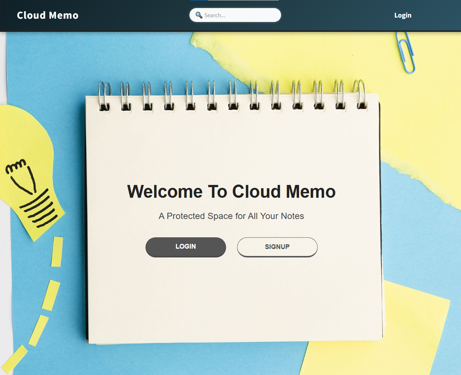Click the Welcome To Cloud Memo heading
This screenshot has height=375, width=461.
pyautogui.click(x=231, y=191)
